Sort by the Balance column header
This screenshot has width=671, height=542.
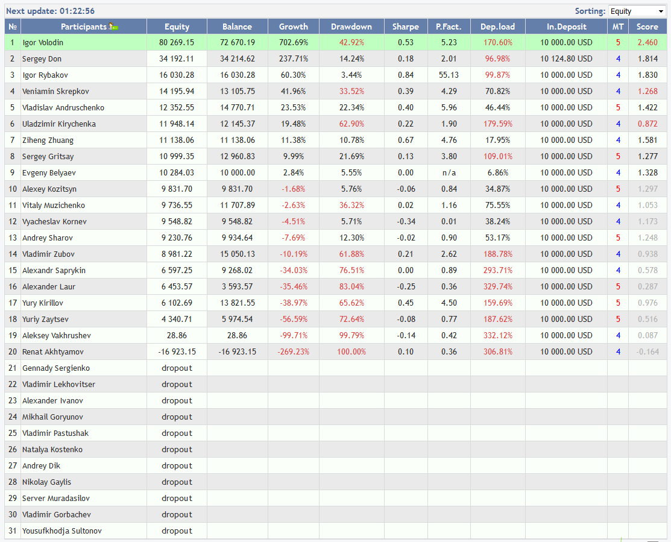click(237, 27)
